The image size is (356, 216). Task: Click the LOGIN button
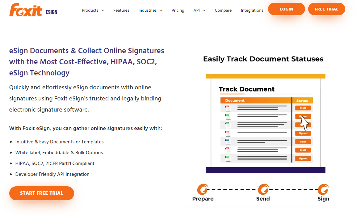(286, 9)
